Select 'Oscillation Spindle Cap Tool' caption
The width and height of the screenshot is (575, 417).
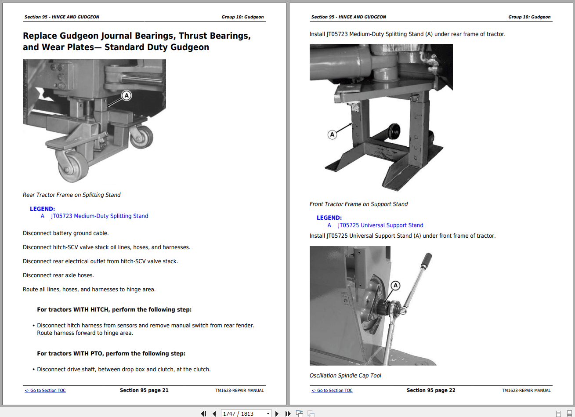[x=345, y=375]
